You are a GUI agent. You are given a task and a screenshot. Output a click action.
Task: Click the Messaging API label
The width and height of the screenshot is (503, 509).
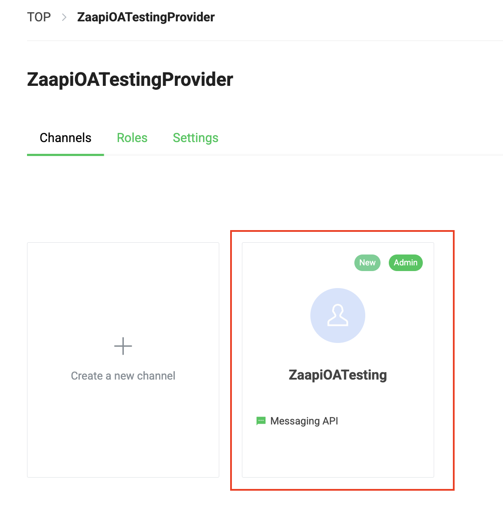point(304,421)
